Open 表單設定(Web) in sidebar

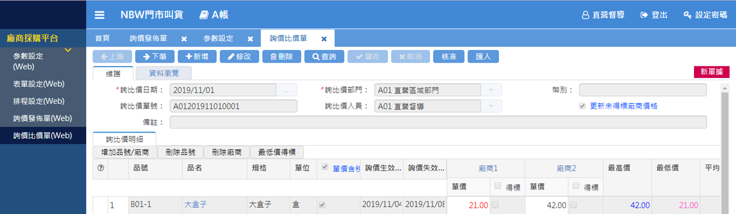[43, 84]
